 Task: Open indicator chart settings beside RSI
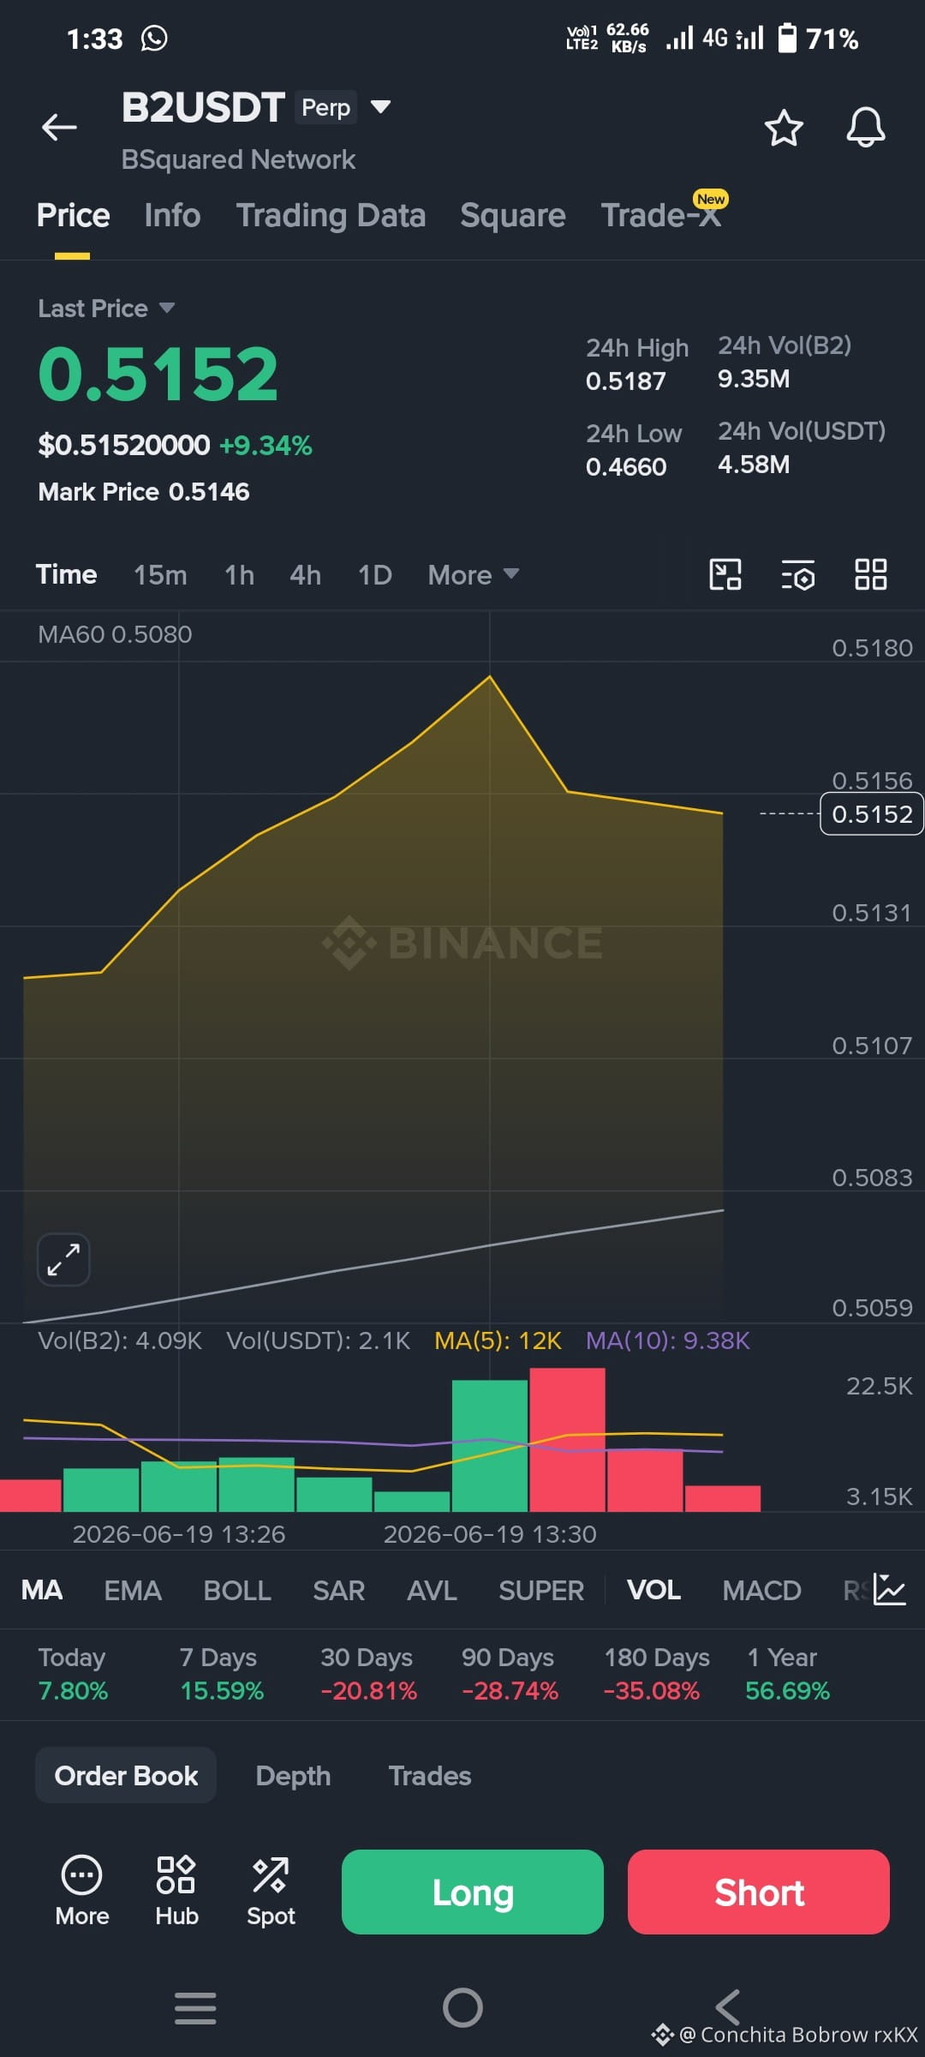coord(890,1590)
